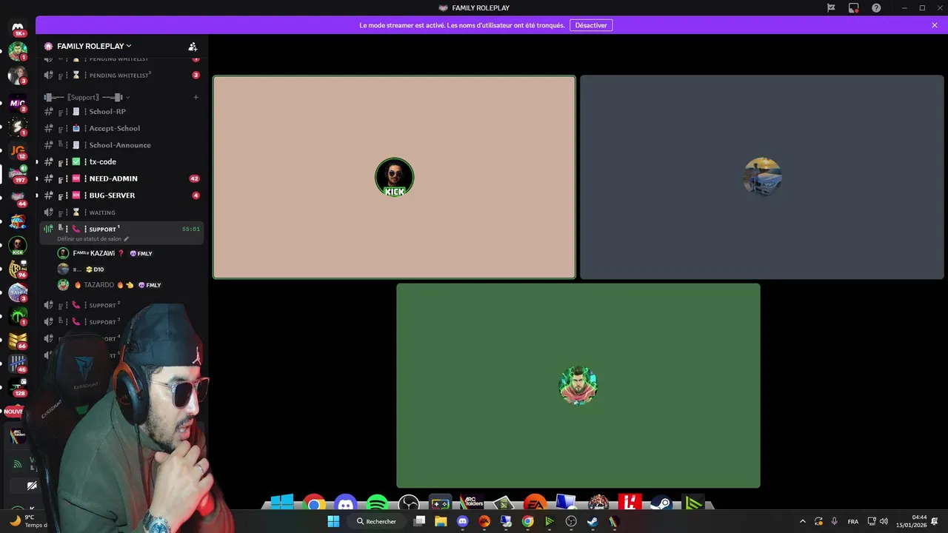This screenshot has width=948, height=533.
Task: Open the Windows Start menu
Action: tap(333, 521)
